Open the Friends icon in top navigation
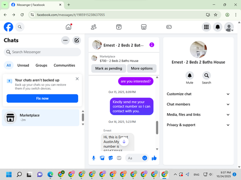241x180 pixels. pos(94,27)
